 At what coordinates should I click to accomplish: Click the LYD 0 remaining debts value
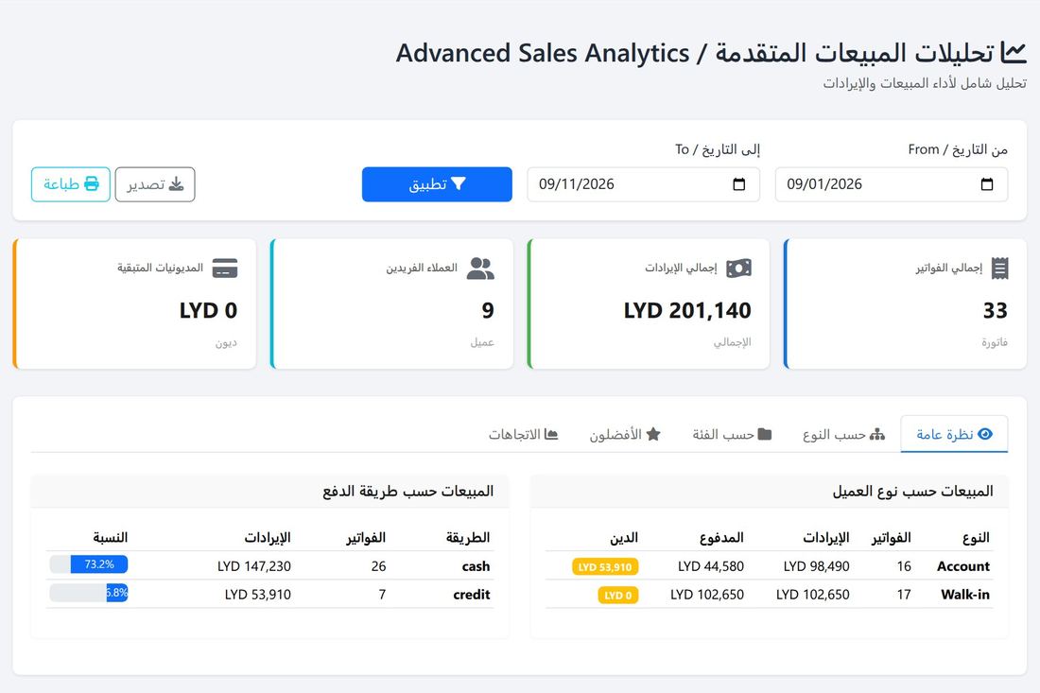208,310
